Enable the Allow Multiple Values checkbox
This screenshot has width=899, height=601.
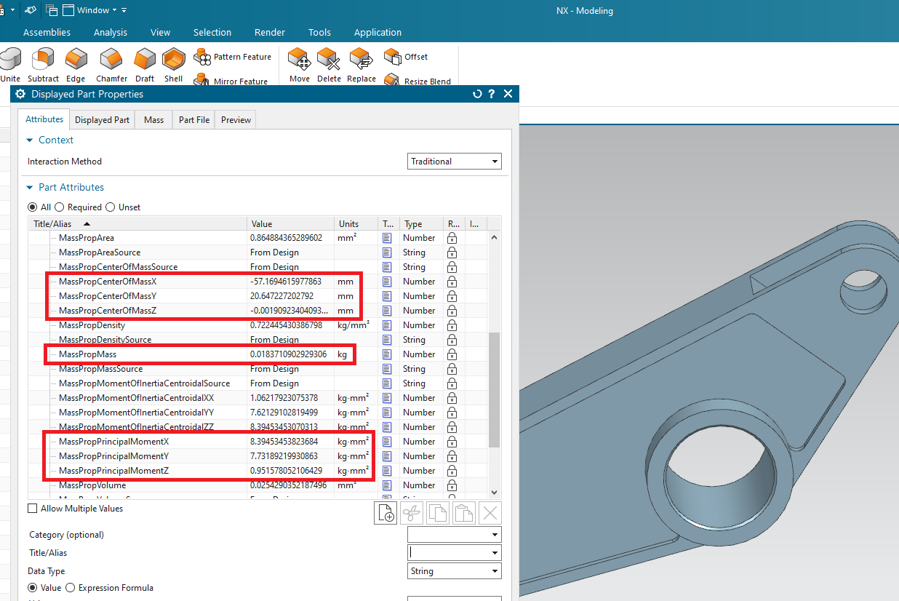point(32,509)
